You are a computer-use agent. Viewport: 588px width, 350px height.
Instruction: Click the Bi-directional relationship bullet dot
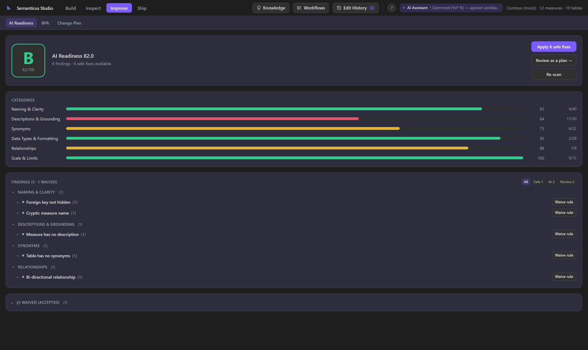tap(23, 277)
